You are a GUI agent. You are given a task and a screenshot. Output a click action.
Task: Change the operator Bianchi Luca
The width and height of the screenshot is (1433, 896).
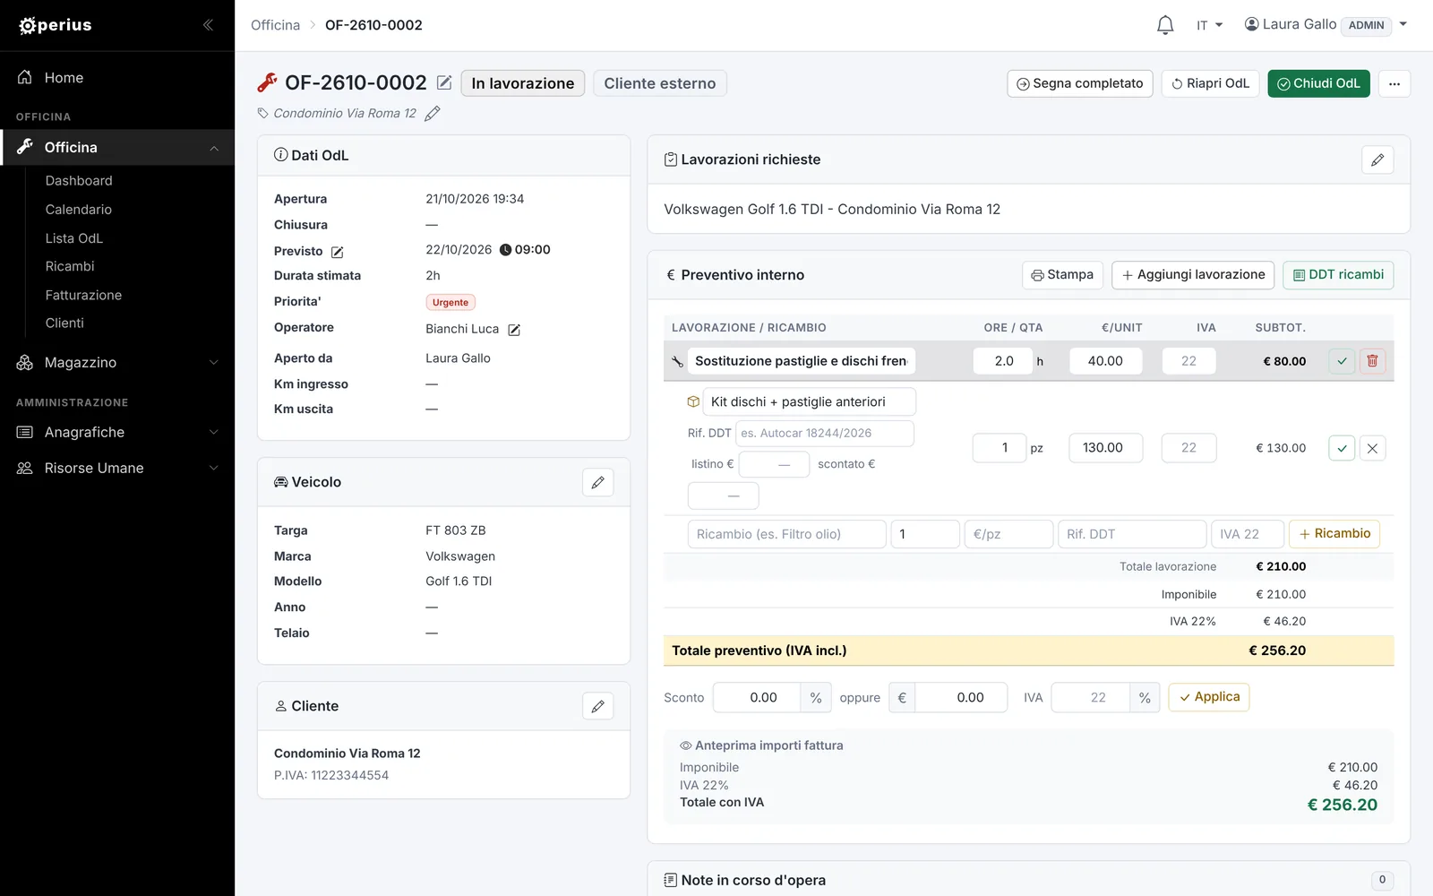(x=514, y=330)
